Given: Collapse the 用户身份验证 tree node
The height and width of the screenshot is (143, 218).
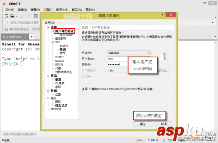Looking at the screenshot, I should coord(53,31).
